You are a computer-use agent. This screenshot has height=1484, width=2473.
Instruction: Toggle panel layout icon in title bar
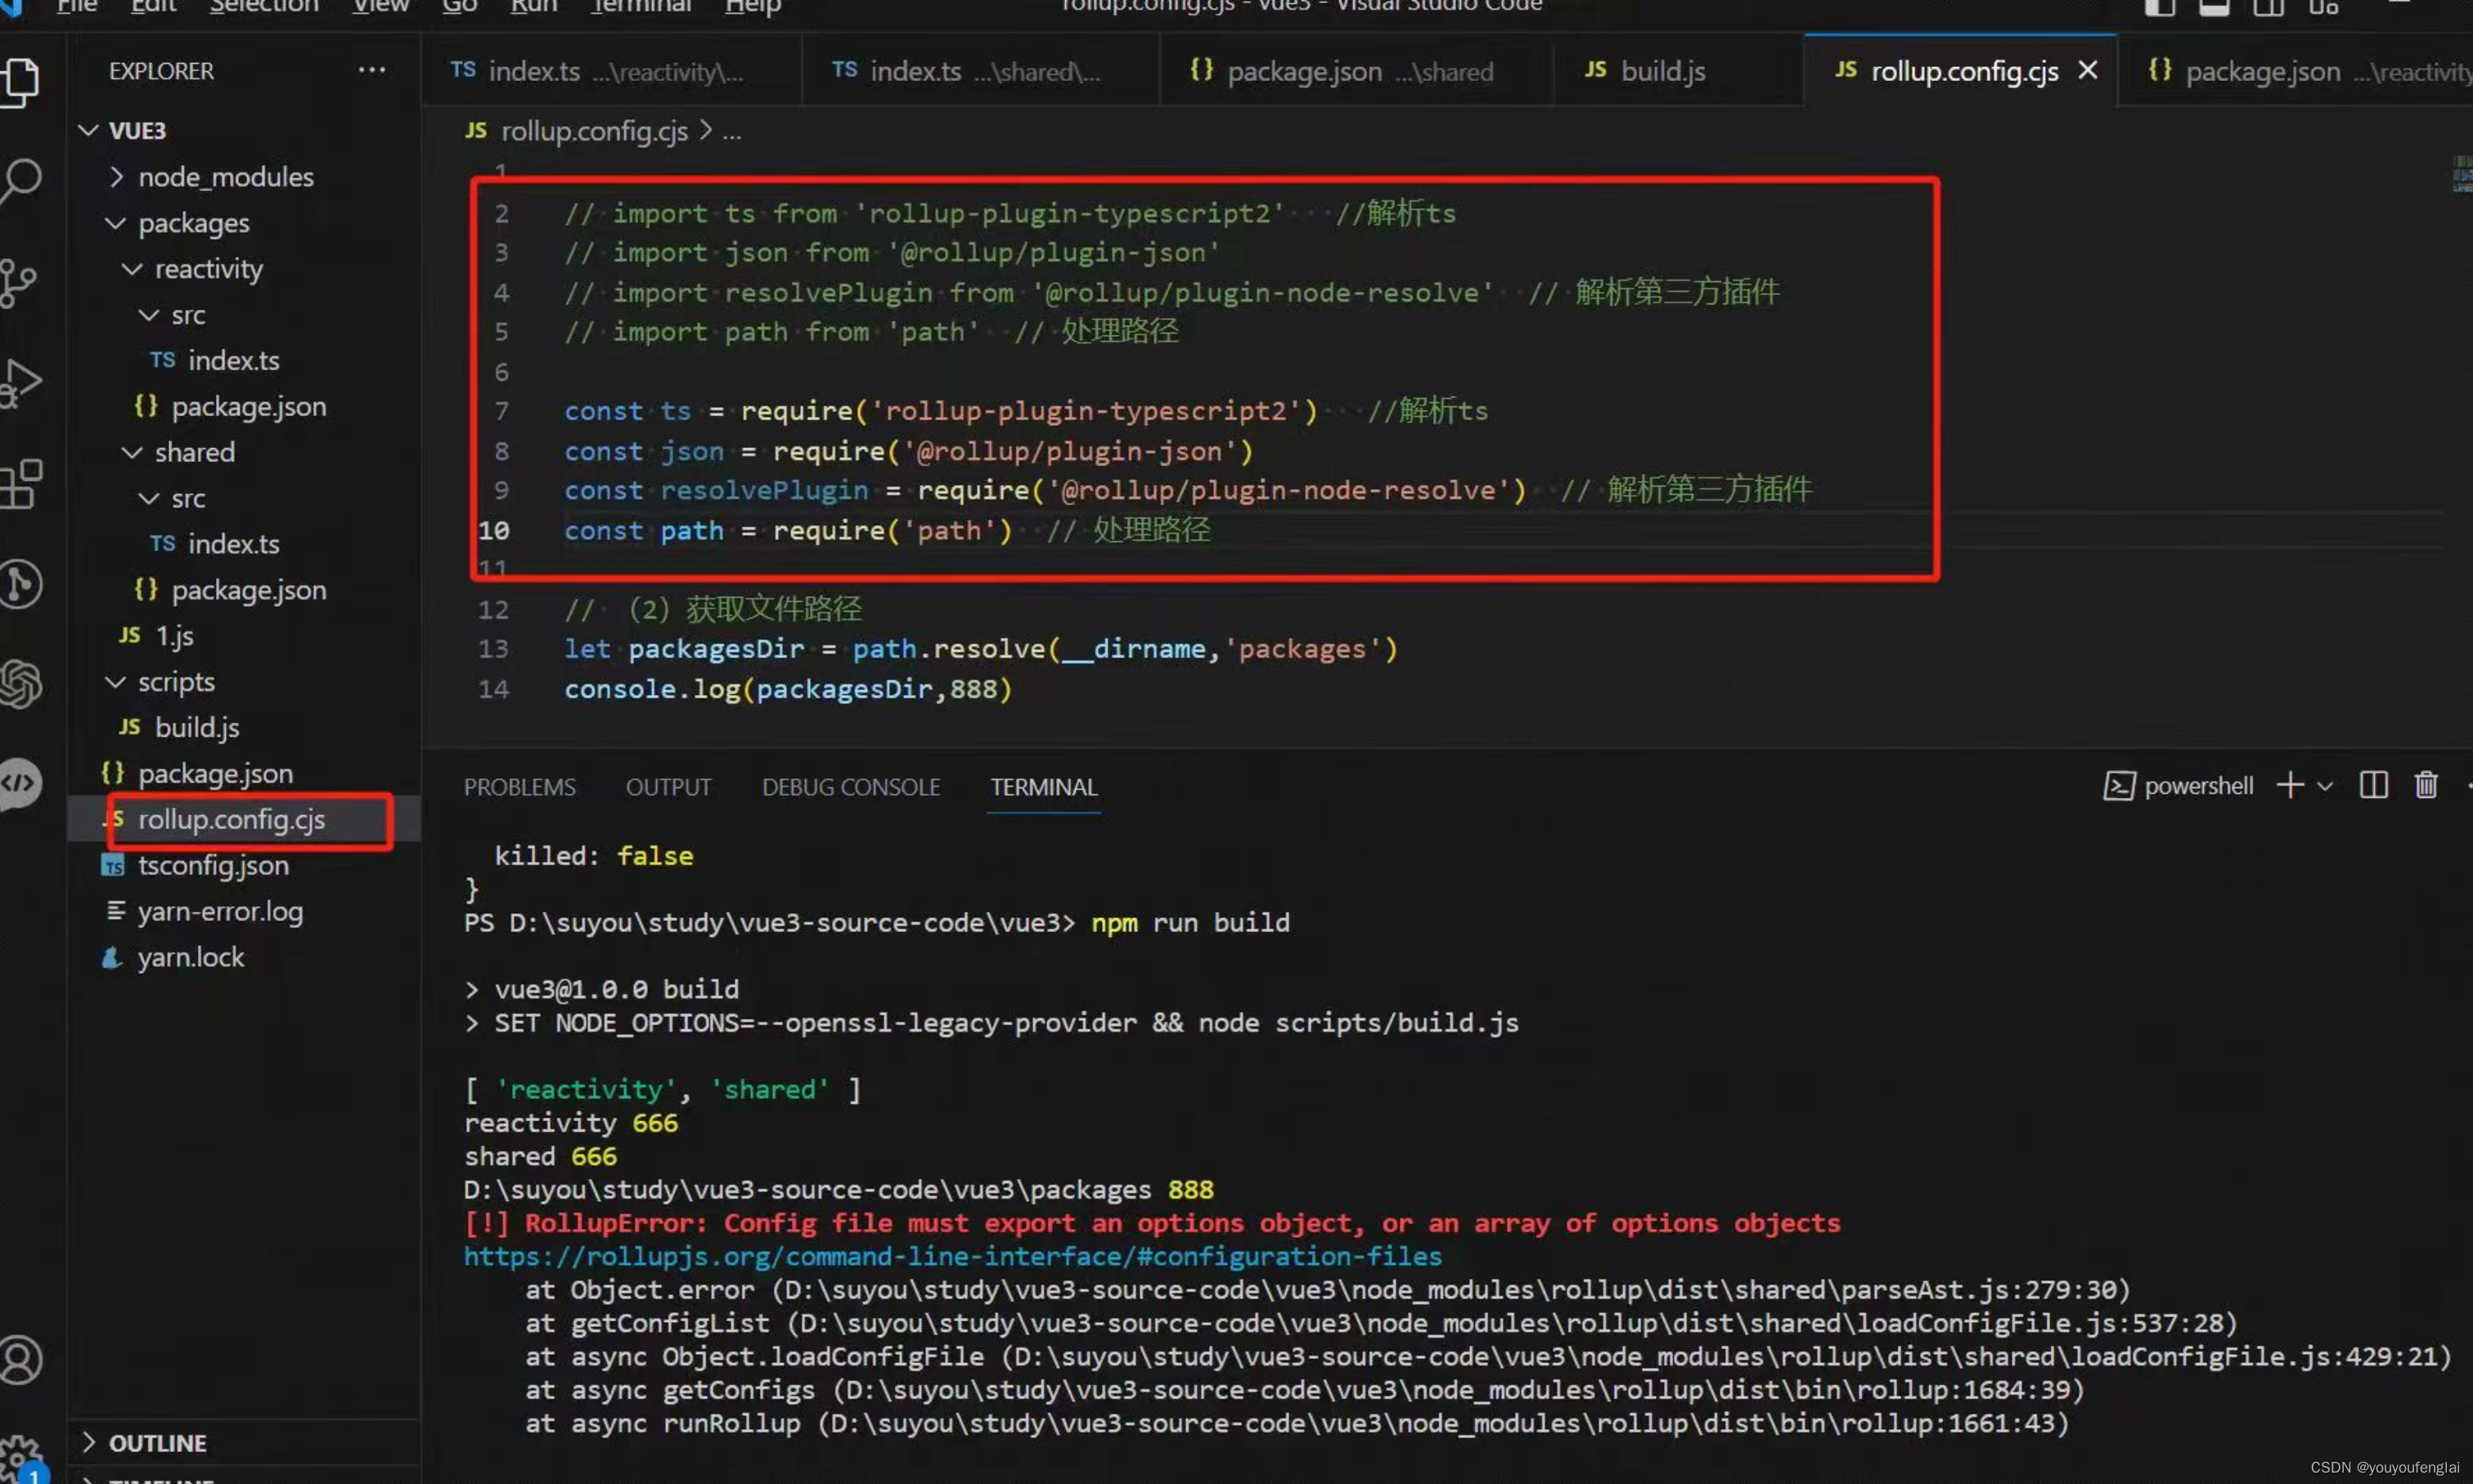2214,7
